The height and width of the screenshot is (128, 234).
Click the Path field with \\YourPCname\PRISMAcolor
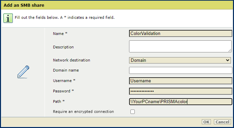tap(181, 102)
